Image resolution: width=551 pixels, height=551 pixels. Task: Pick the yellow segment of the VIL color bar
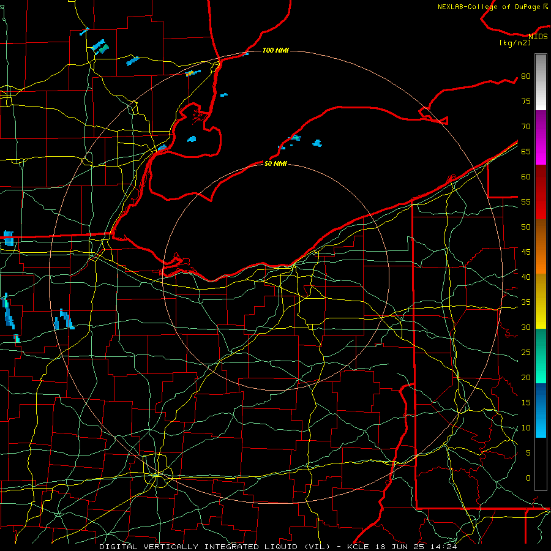coord(541,301)
